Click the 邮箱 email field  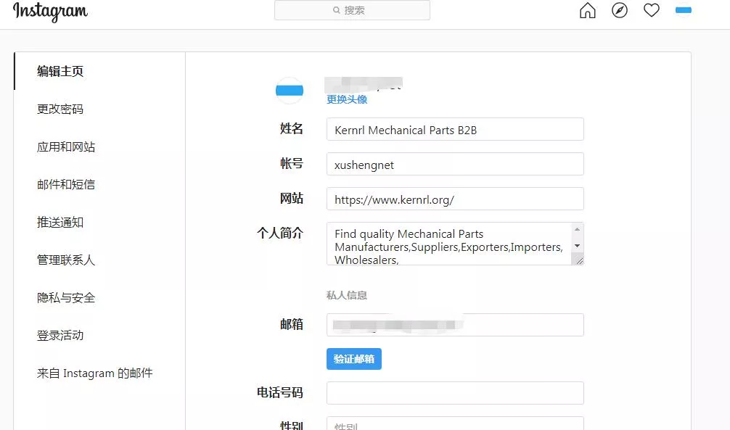[x=455, y=325]
